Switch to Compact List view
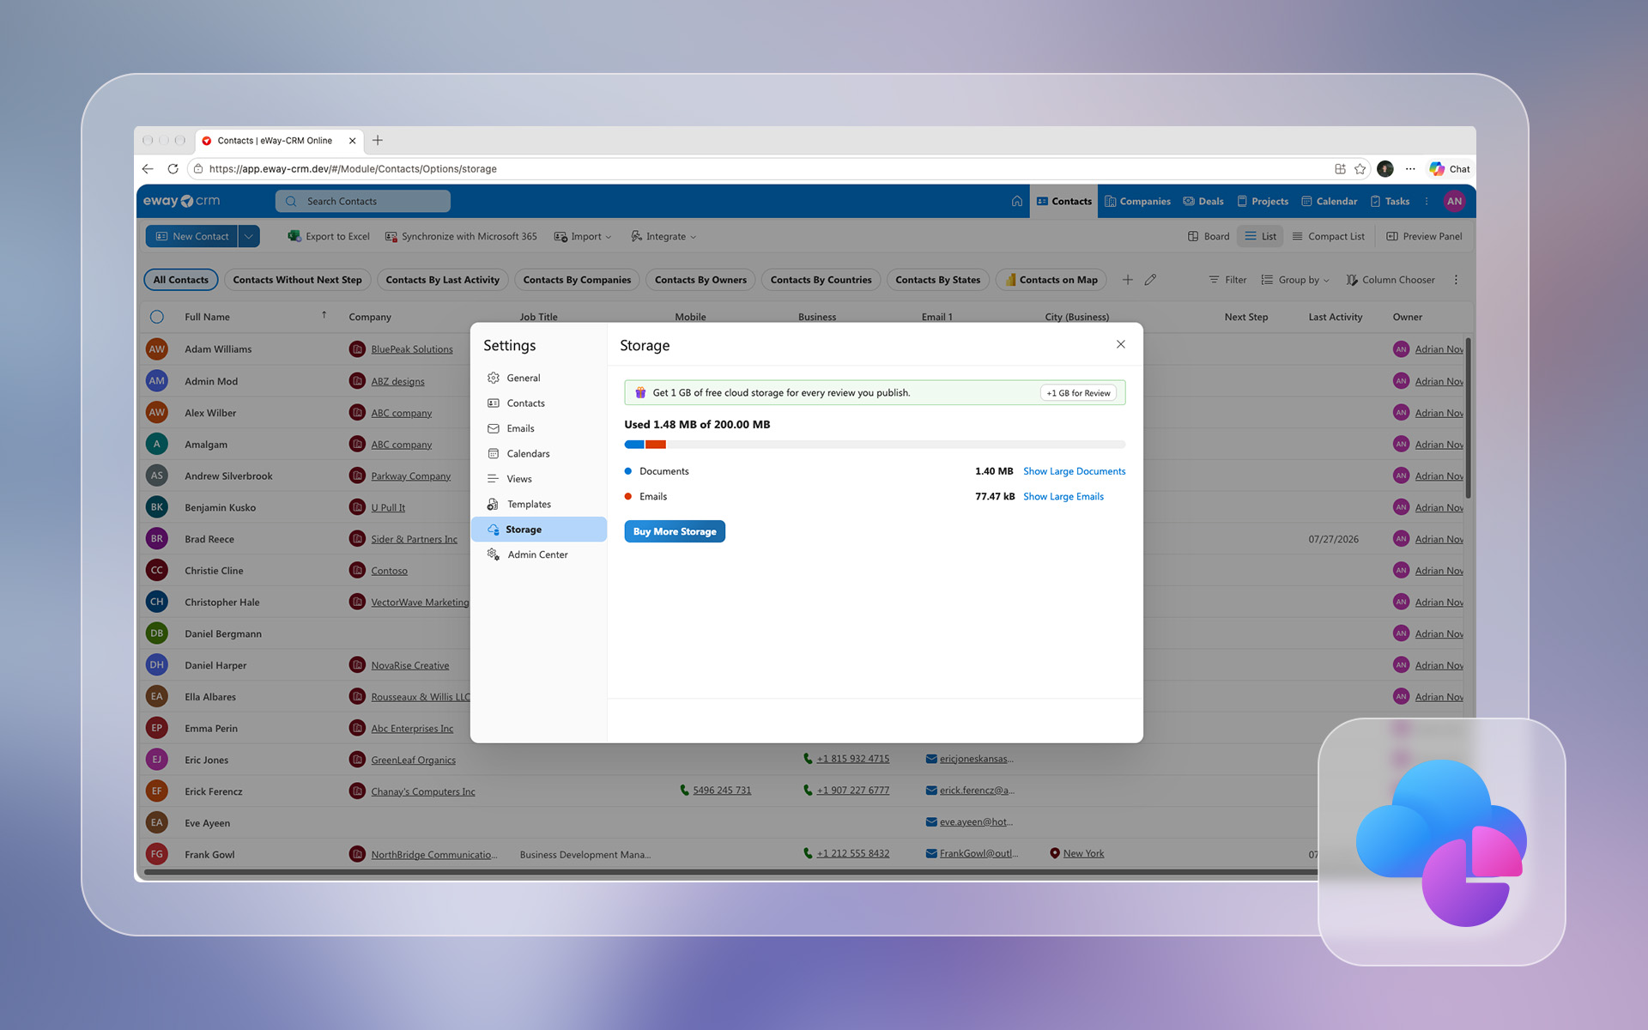The height and width of the screenshot is (1030, 1648). point(1328,236)
